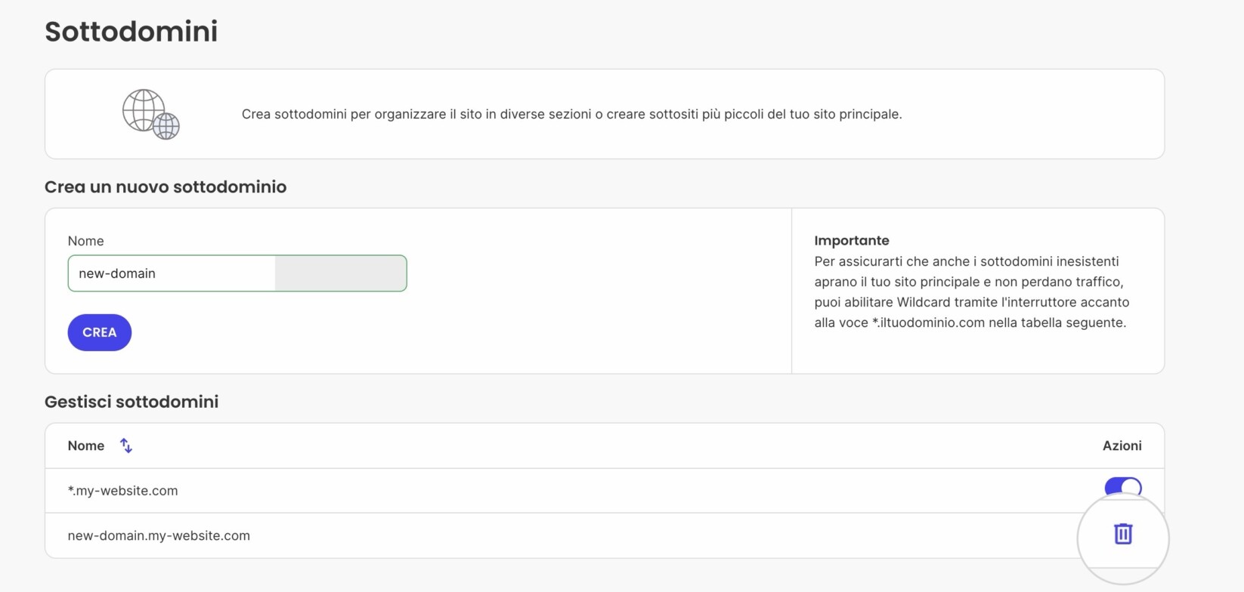This screenshot has width=1244, height=592.
Task: Click the grey domain suffix area in Nome field
Action: point(341,273)
